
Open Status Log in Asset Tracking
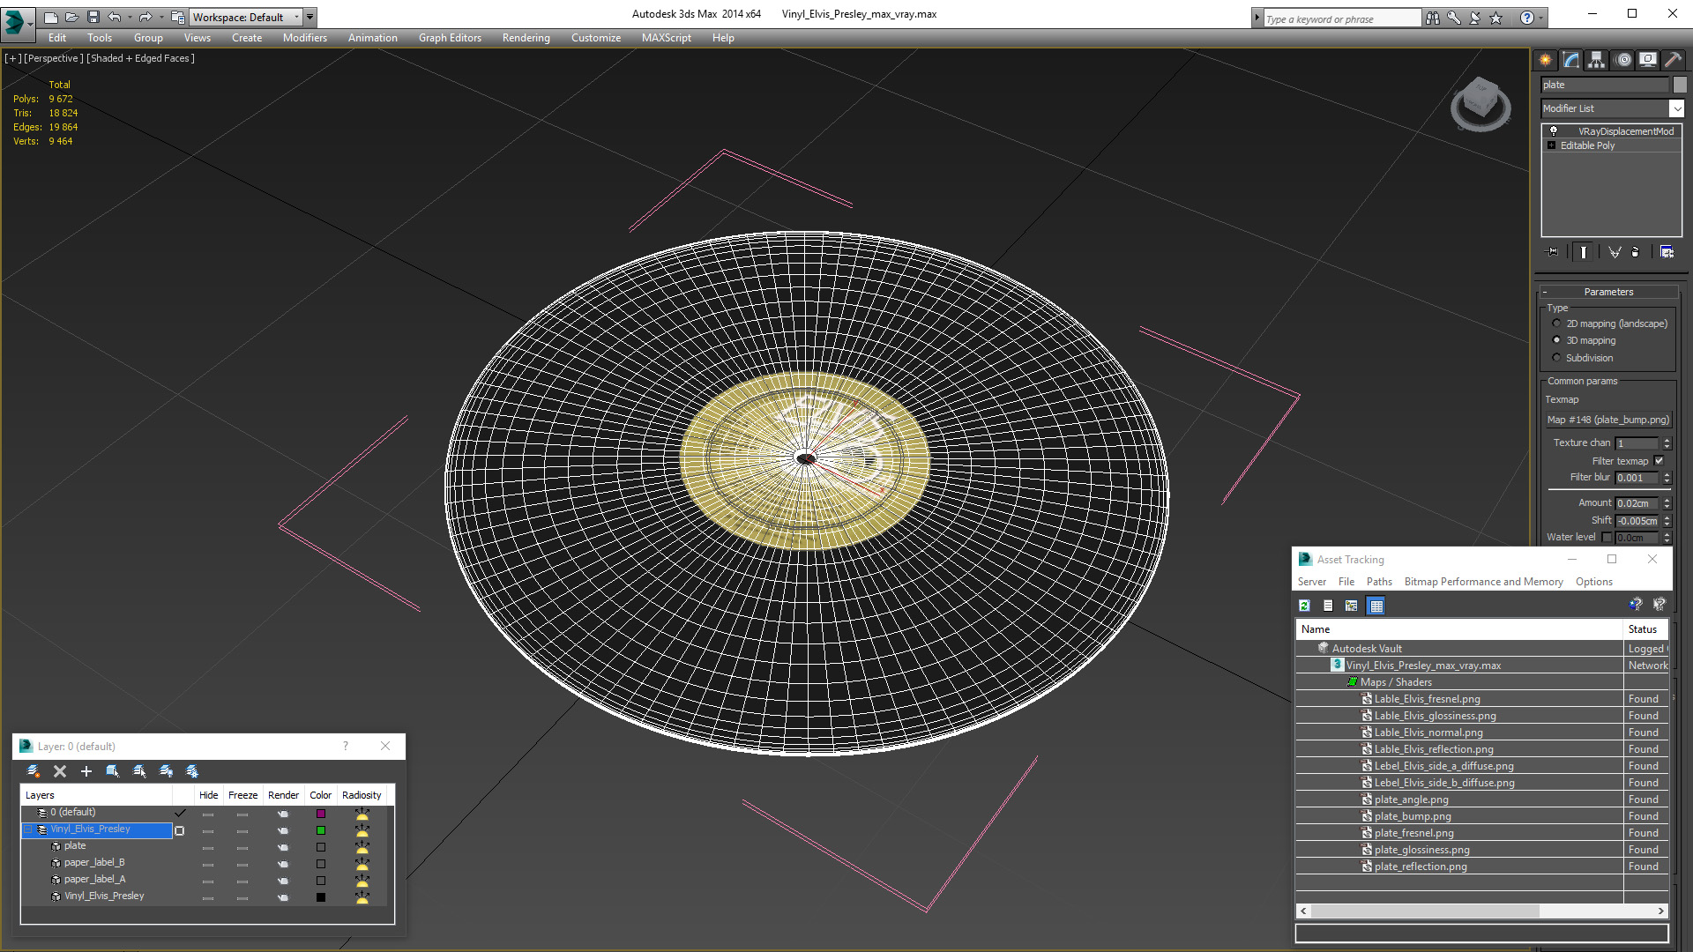[x=1328, y=606]
